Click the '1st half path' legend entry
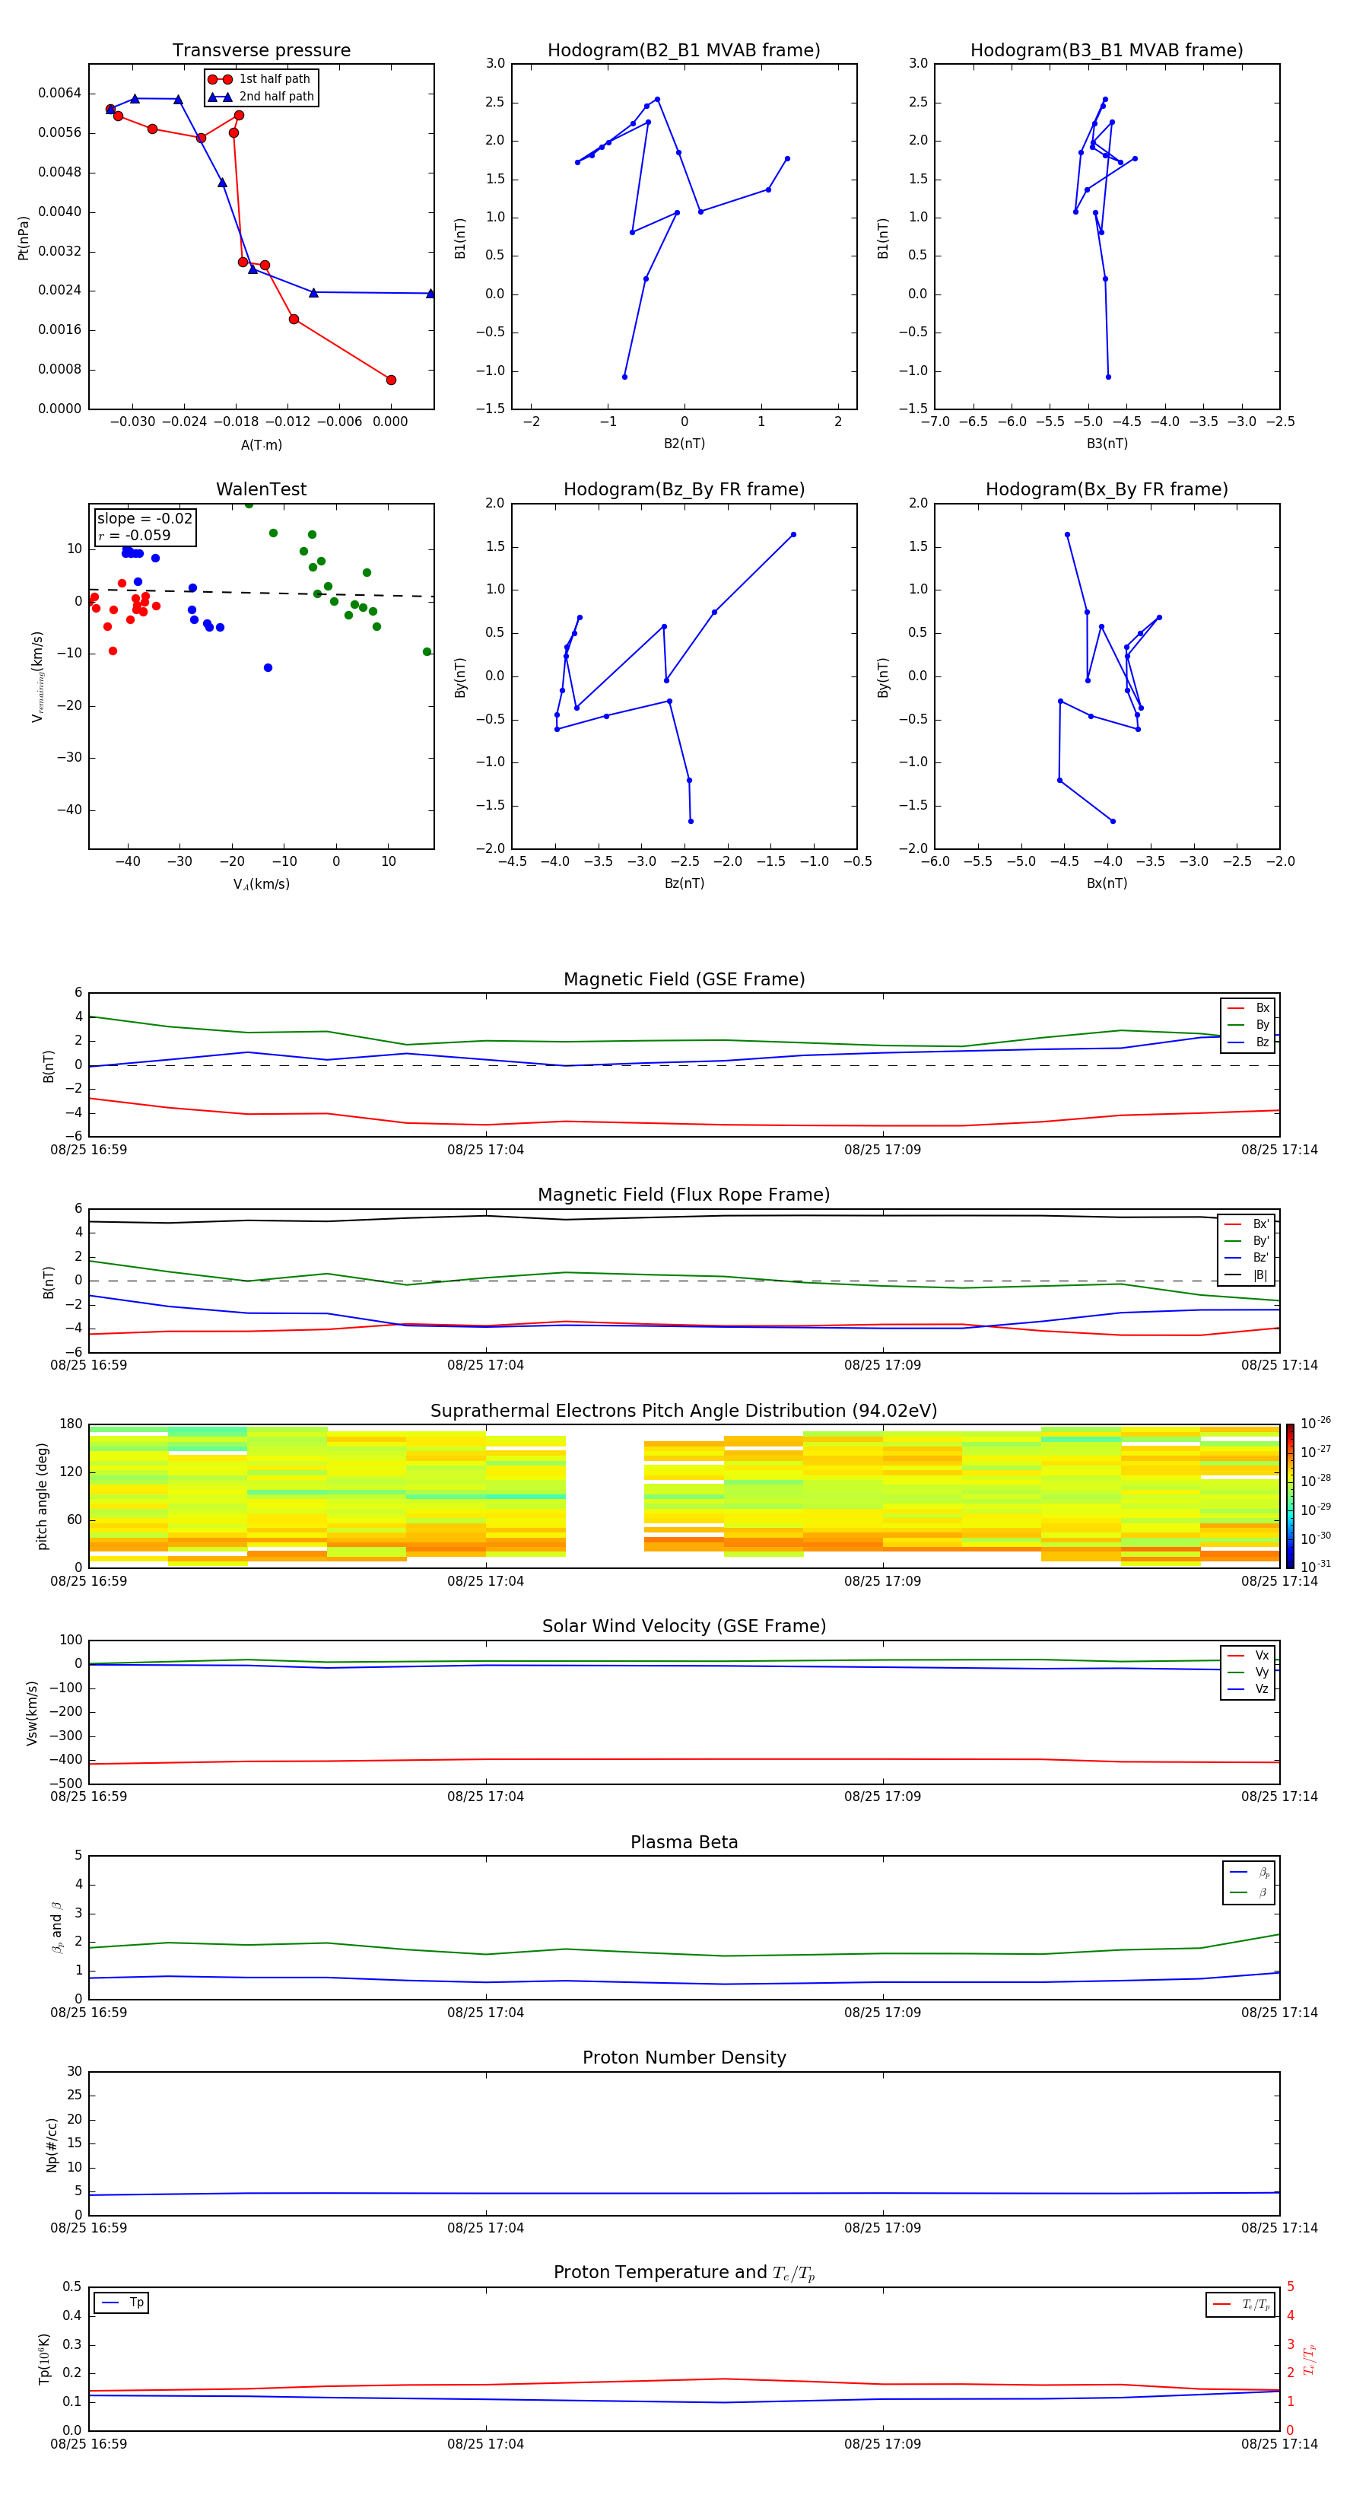Image resolution: width=1369 pixels, height=2511 pixels. coord(261,79)
